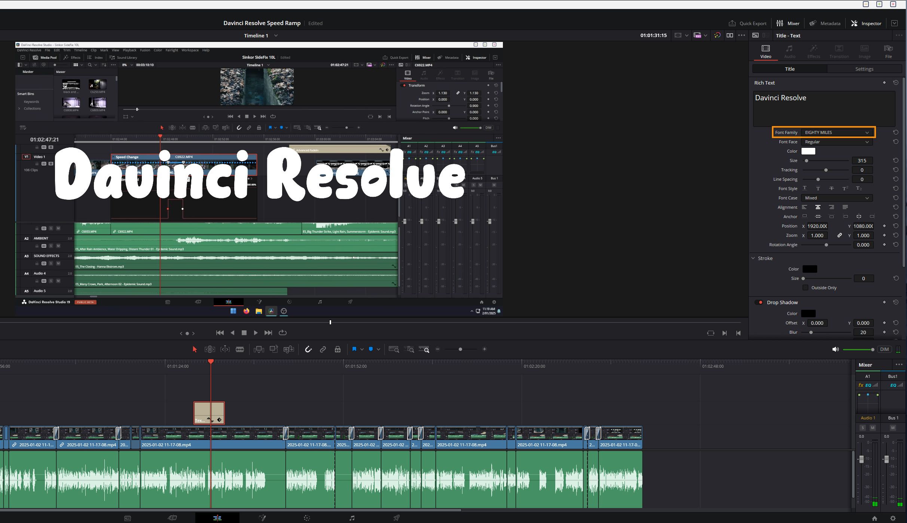The height and width of the screenshot is (523, 907).
Task: Switch to Inspector Image tab
Action: tap(864, 52)
